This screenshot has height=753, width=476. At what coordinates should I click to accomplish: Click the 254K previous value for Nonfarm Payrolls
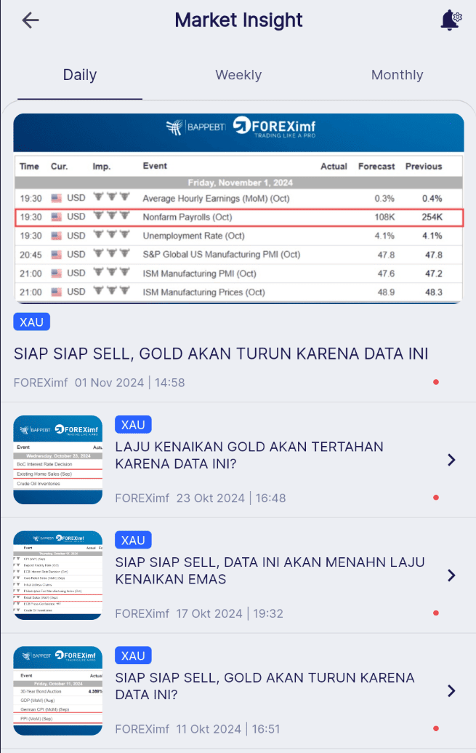click(432, 217)
